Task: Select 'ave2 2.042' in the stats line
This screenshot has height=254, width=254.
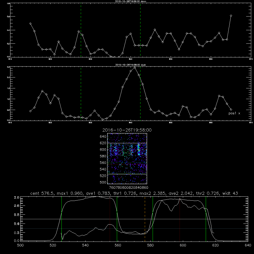Action: pyautogui.click(x=181, y=193)
